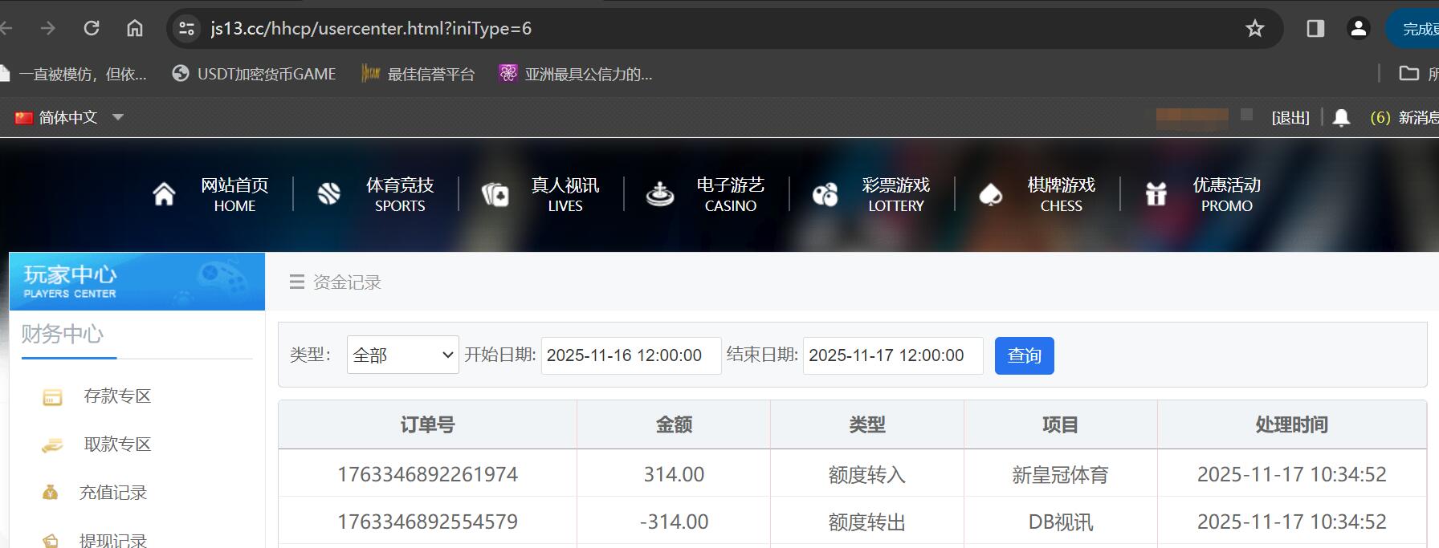Screen dimensions: 1439x548
Task: Open the browser side panel icon
Action: pyautogui.click(x=1315, y=28)
